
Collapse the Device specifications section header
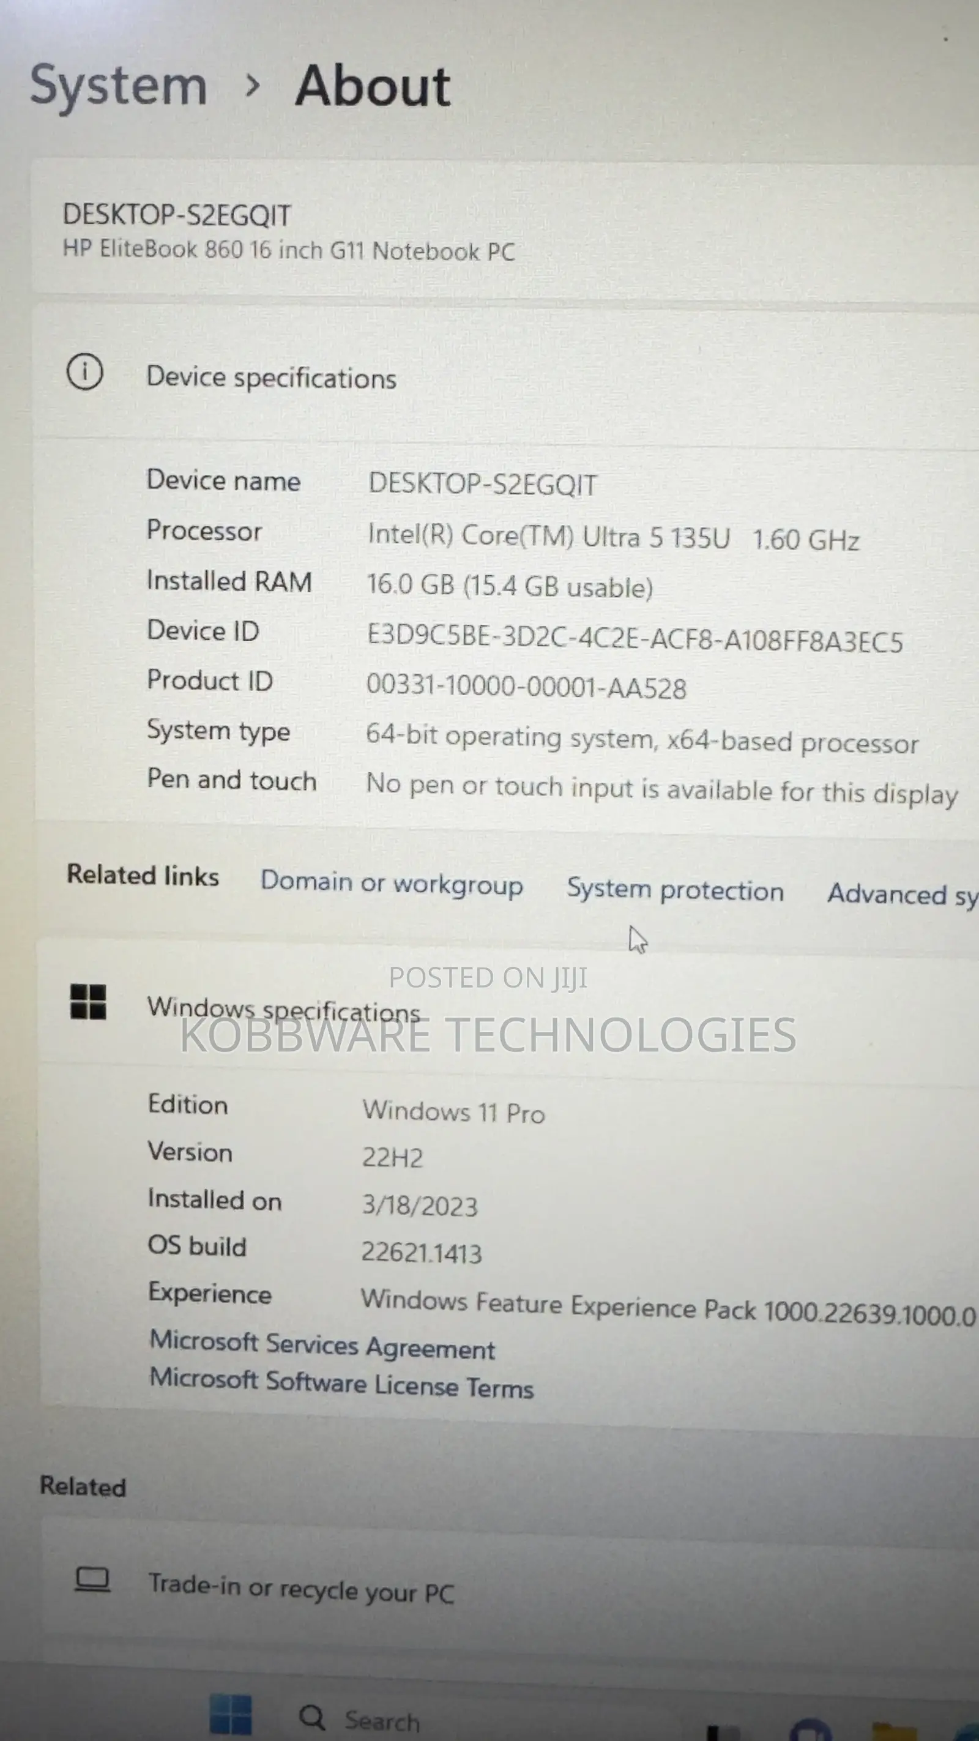pos(505,375)
